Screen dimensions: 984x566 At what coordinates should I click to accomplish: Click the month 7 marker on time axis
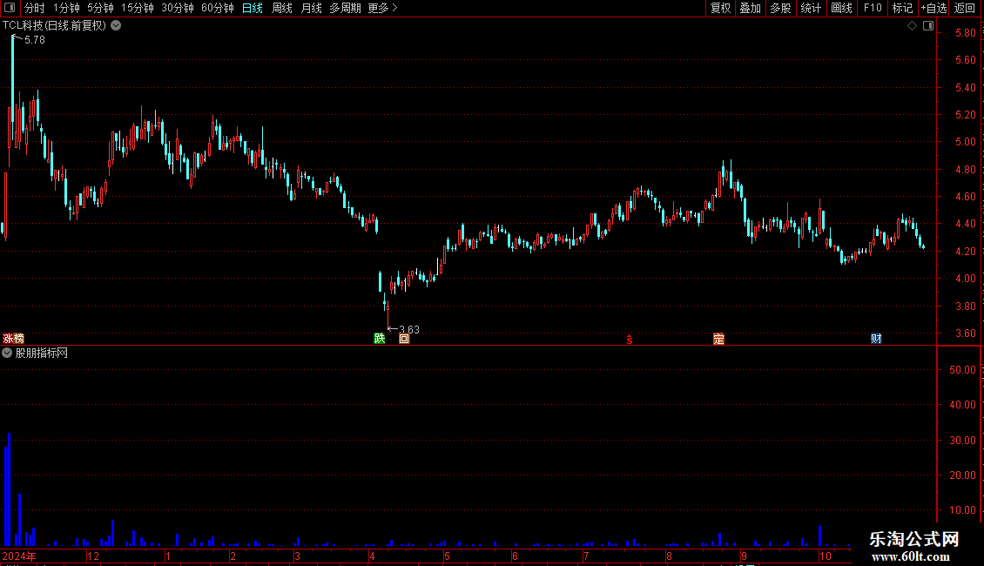(x=586, y=556)
